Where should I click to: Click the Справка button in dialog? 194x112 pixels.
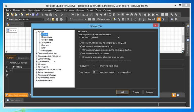(x=149, y=92)
